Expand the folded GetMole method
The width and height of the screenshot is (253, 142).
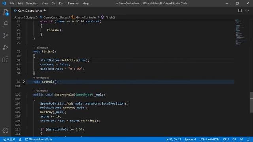24,82
